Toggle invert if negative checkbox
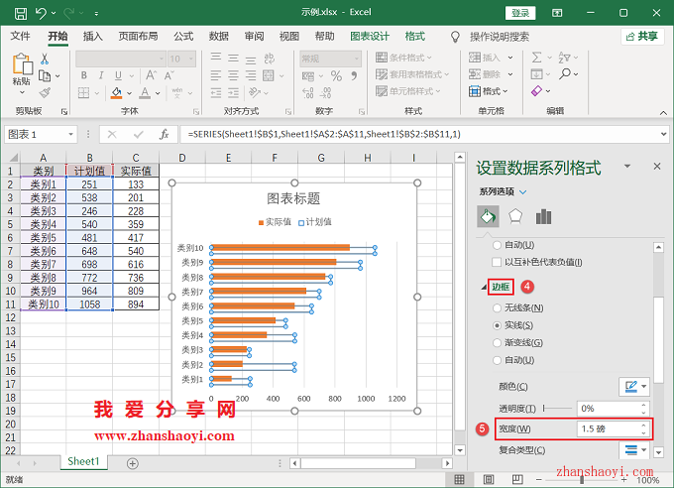The height and width of the screenshot is (488, 674). [x=497, y=262]
